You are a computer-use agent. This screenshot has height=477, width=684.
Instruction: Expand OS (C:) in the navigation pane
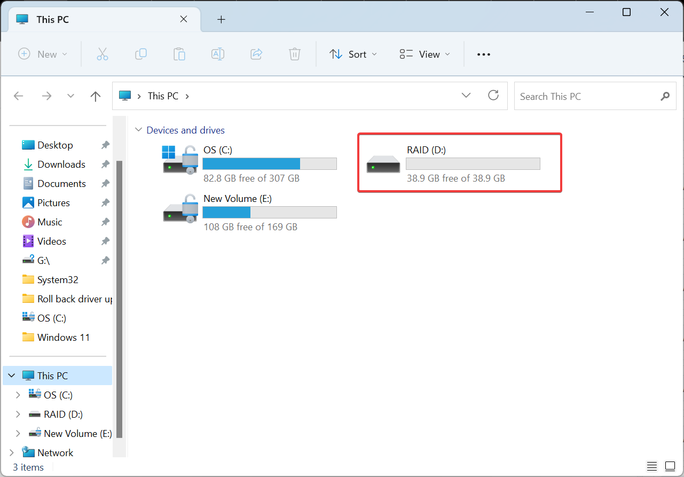(x=18, y=395)
